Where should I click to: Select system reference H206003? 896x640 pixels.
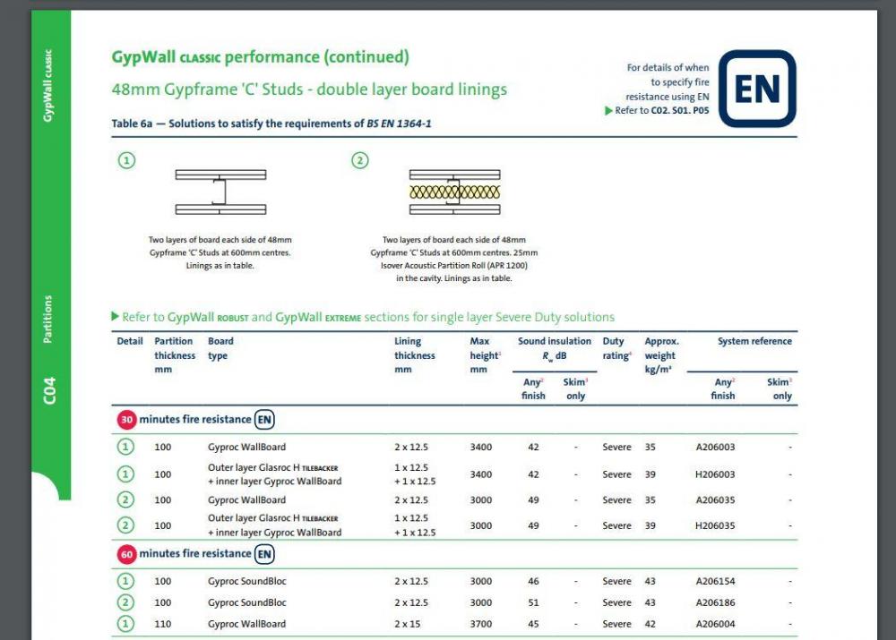(715, 474)
